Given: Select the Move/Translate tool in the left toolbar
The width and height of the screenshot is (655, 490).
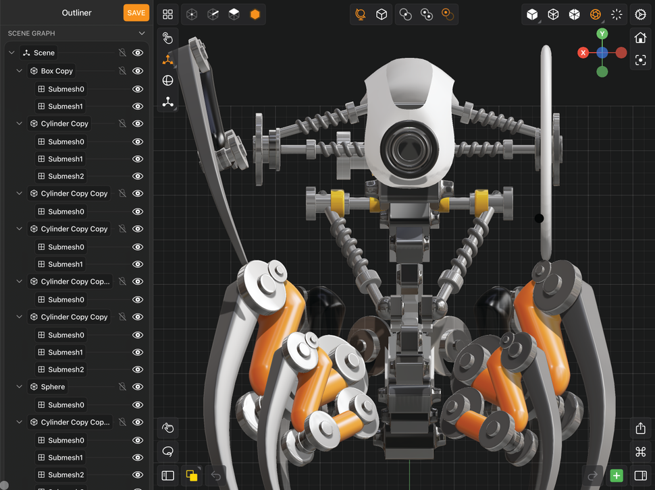Looking at the screenshot, I should tap(167, 60).
